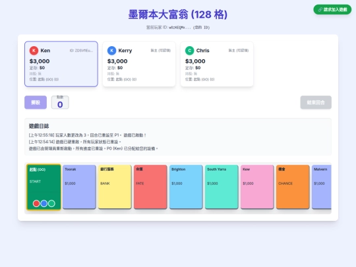
Task: Click the green GO START board tile
Action: (44, 187)
